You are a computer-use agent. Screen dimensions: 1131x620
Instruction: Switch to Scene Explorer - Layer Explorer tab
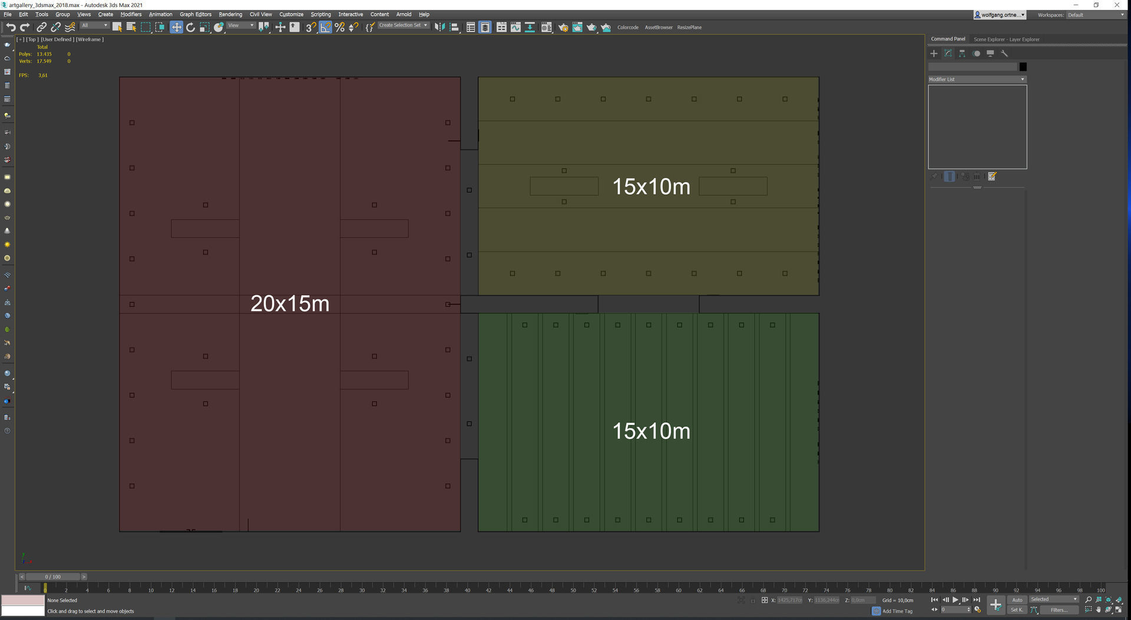click(1006, 39)
